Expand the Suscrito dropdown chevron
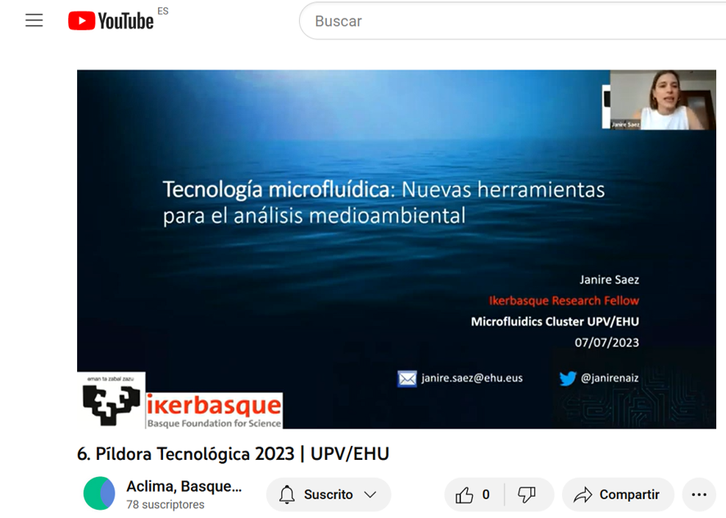726x518 pixels. (370, 494)
